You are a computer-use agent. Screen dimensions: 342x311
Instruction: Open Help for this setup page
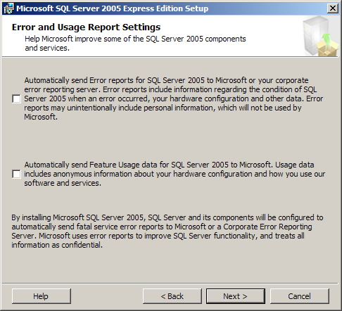point(42,296)
